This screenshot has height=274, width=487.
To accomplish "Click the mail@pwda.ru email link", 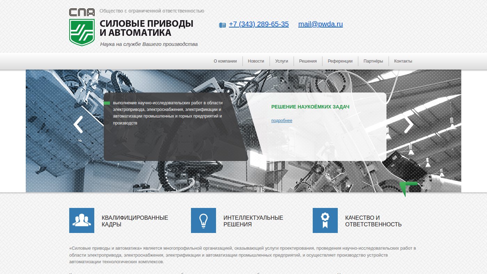I will [x=320, y=24].
